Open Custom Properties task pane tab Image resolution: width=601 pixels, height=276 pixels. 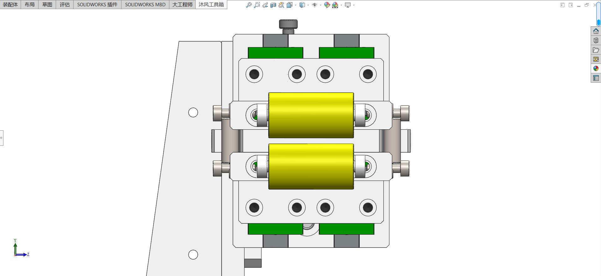(x=596, y=78)
